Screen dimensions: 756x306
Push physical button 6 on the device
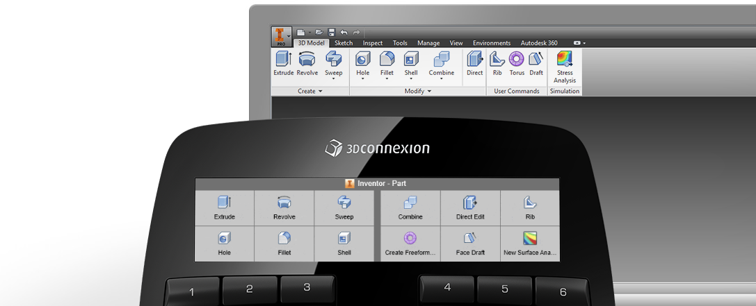pyautogui.click(x=563, y=292)
